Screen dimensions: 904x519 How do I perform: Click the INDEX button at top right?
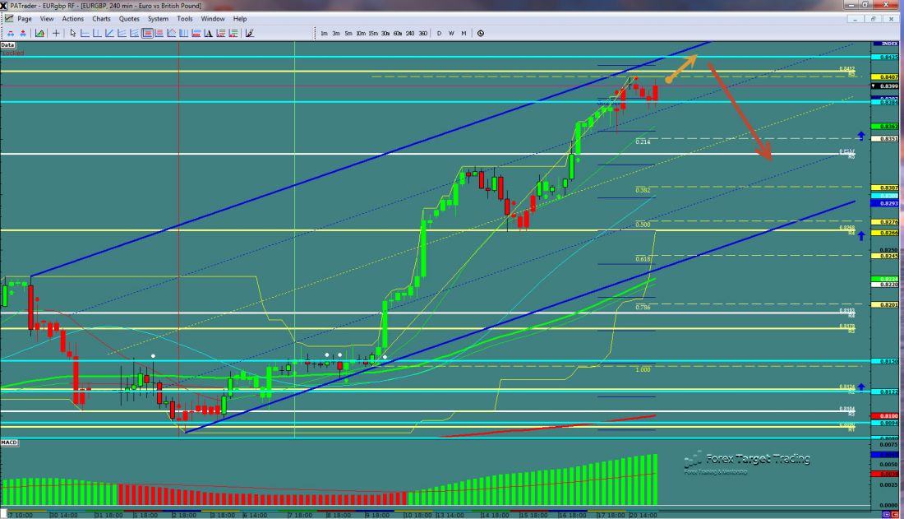pyautogui.click(x=886, y=44)
